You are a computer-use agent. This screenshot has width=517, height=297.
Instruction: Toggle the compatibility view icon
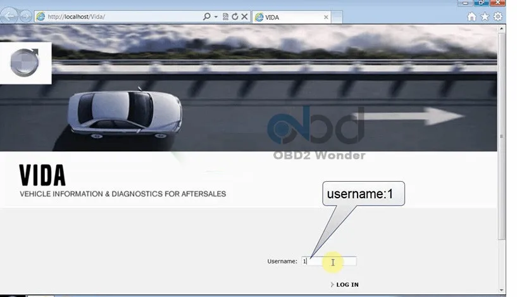[x=225, y=16]
